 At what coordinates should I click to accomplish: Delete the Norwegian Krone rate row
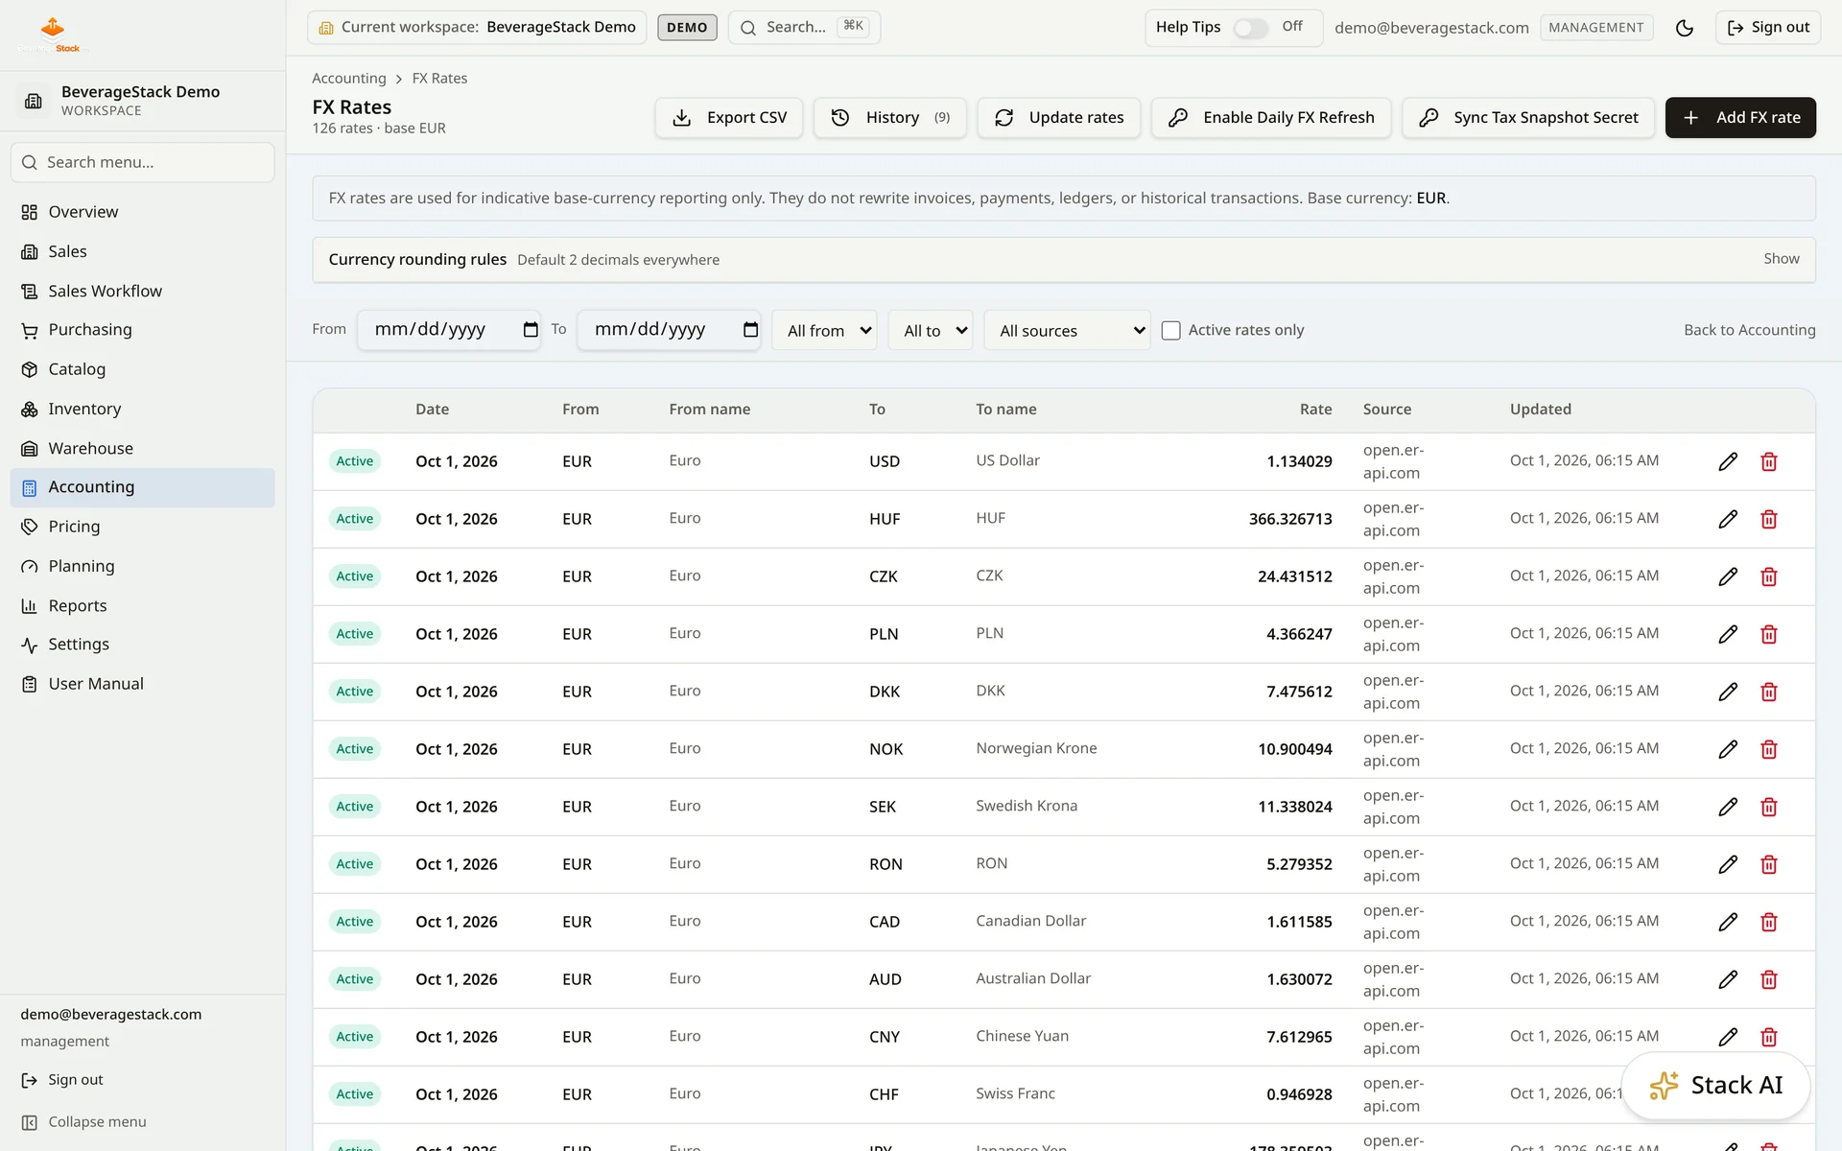click(x=1769, y=749)
